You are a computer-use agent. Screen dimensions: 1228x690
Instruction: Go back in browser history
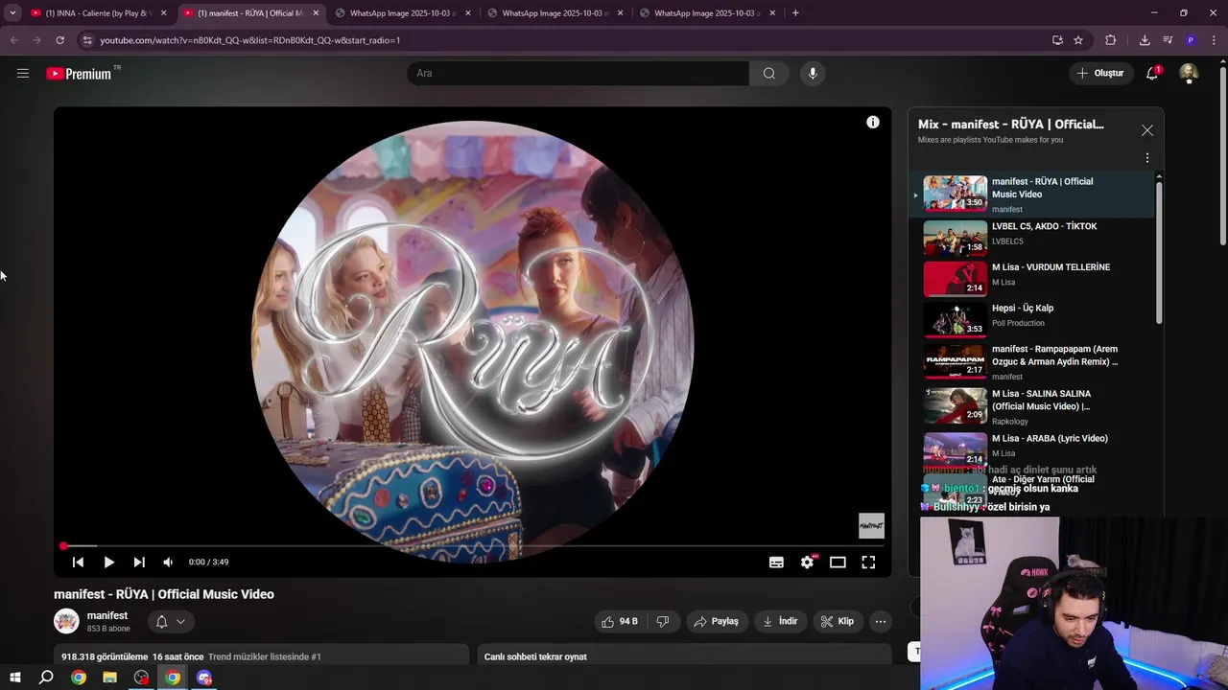[13, 40]
